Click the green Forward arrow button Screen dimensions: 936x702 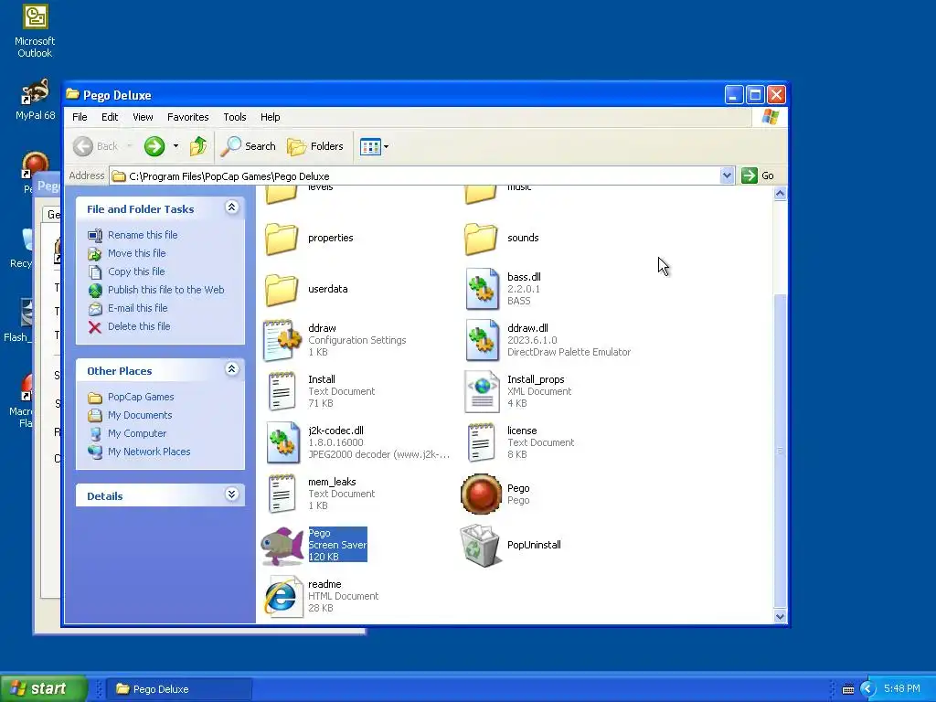pos(154,146)
